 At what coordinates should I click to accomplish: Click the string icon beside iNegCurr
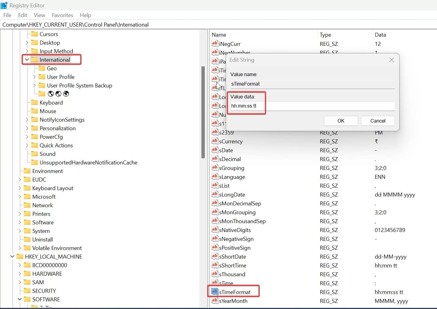click(214, 44)
